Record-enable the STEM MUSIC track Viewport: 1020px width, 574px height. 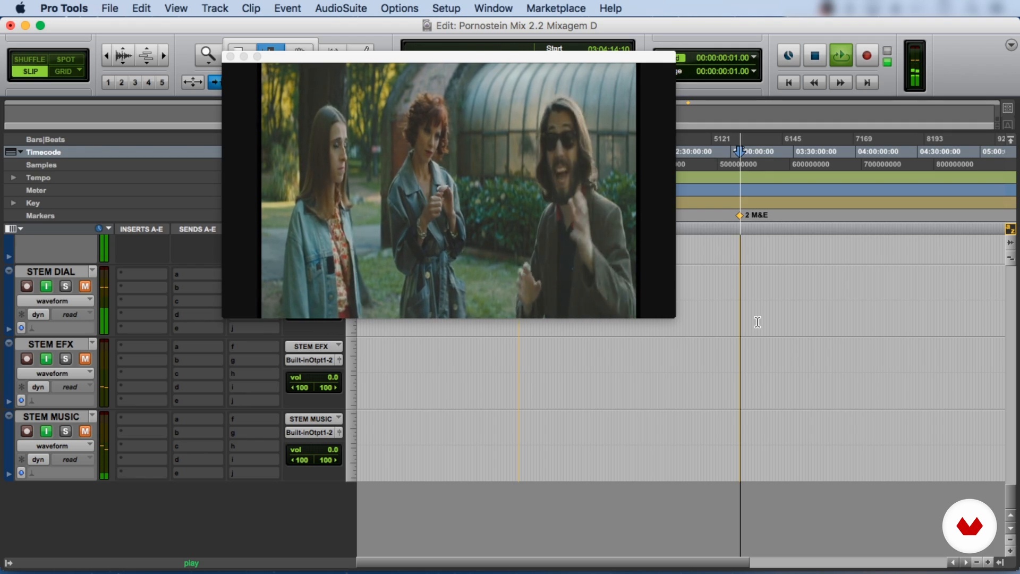(27, 431)
